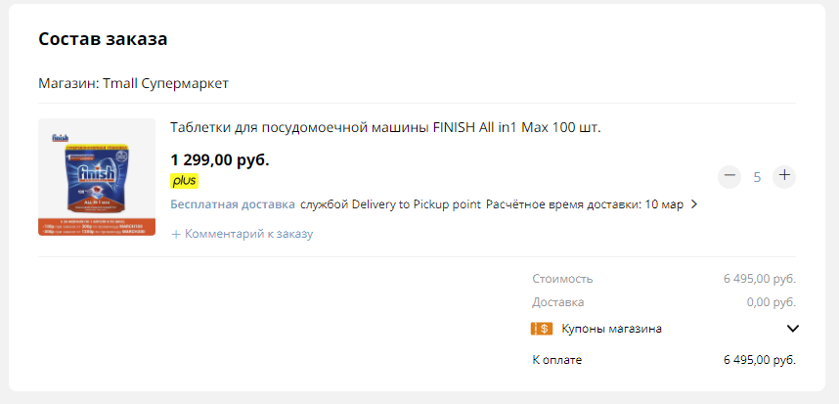
Task: Click the Стоимость 6 495,00 руб. value
Action: tap(760, 279)
